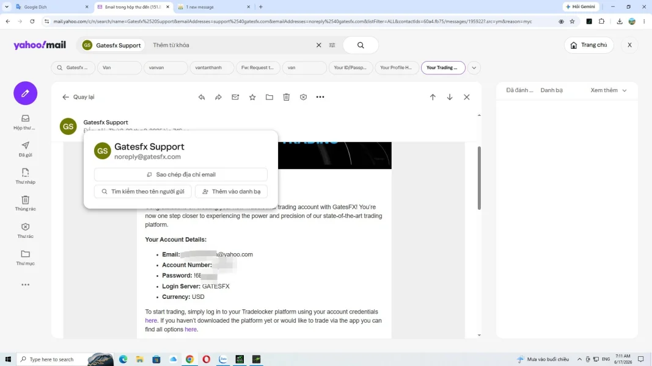Mark the message as spam with the shield icon
This screenshot has width=652, height=366.
pyautogui.click(x=304, y=97)
